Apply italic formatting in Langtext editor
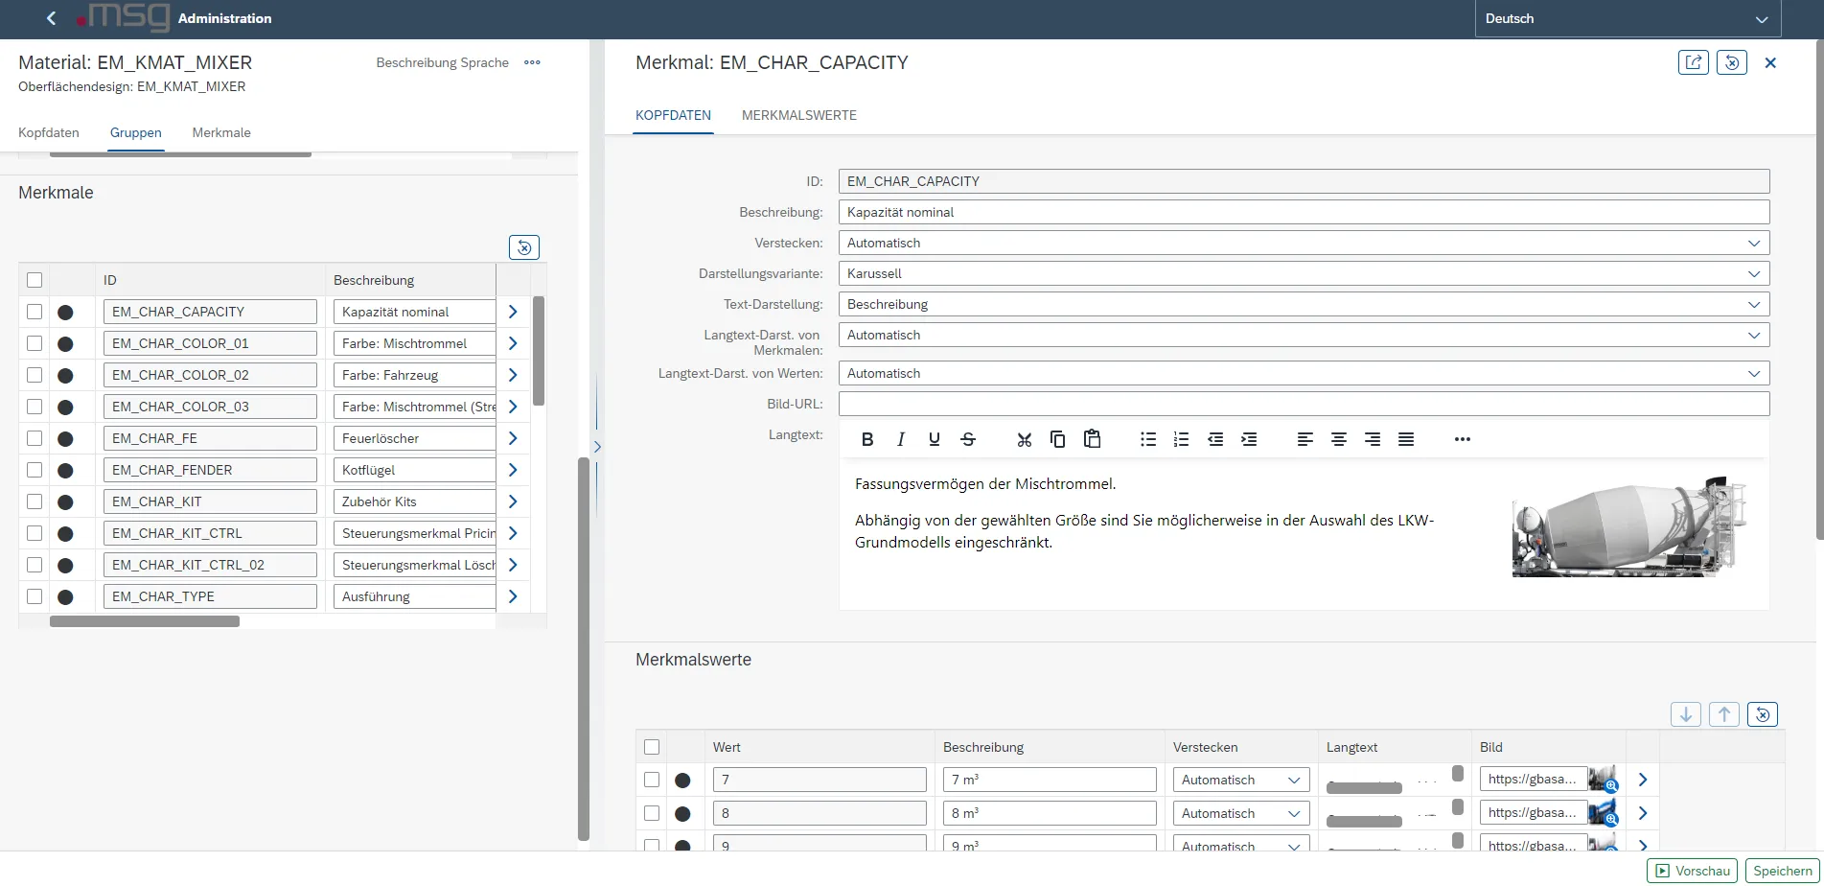 click(x=900, y=439)
